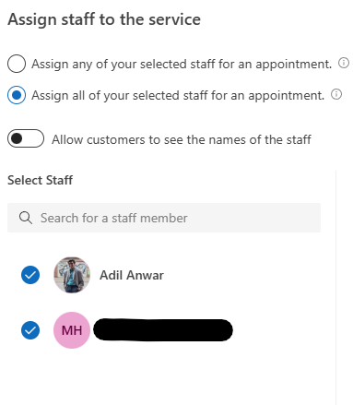Click the 'Assign all of your selected staff' label
The width and height of the screenshot is (353, 405).
178,96
